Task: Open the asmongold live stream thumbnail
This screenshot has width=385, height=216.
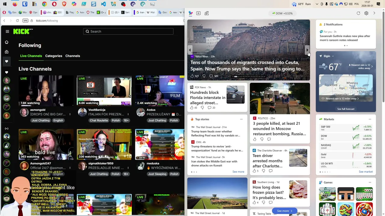Action: point(46,91)
